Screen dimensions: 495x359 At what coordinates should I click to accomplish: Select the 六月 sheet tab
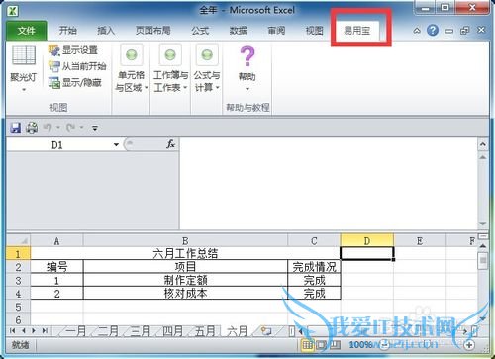[238, 331]
